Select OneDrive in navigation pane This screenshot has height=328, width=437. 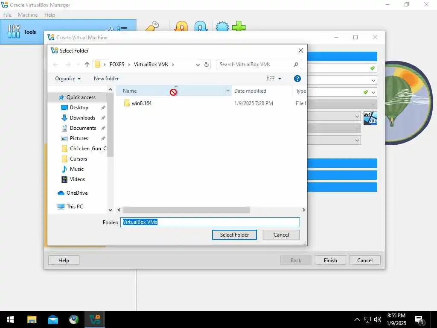click(77, 193)
